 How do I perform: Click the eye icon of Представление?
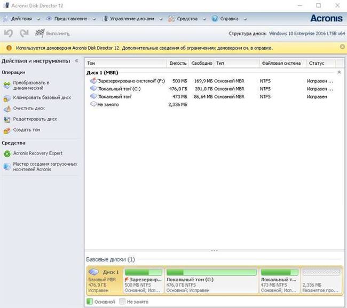[49, 19]
